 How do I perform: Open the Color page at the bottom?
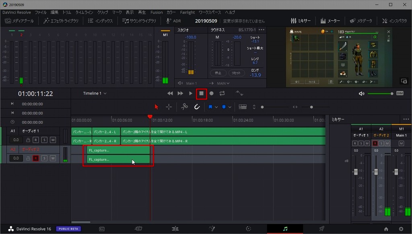point(248,229)
